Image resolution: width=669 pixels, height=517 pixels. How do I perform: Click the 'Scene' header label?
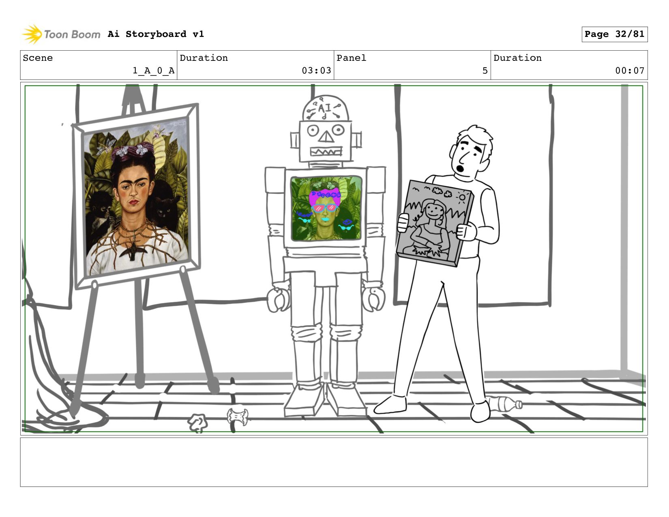point(38,58)
